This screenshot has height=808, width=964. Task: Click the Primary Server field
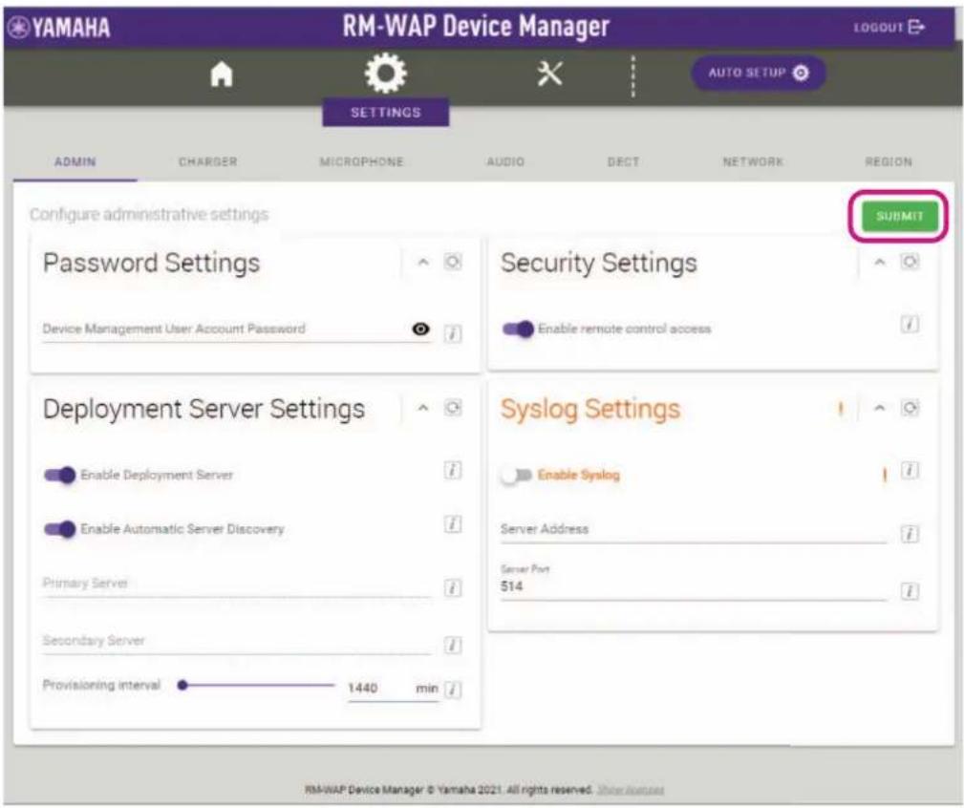pos(237,585)
